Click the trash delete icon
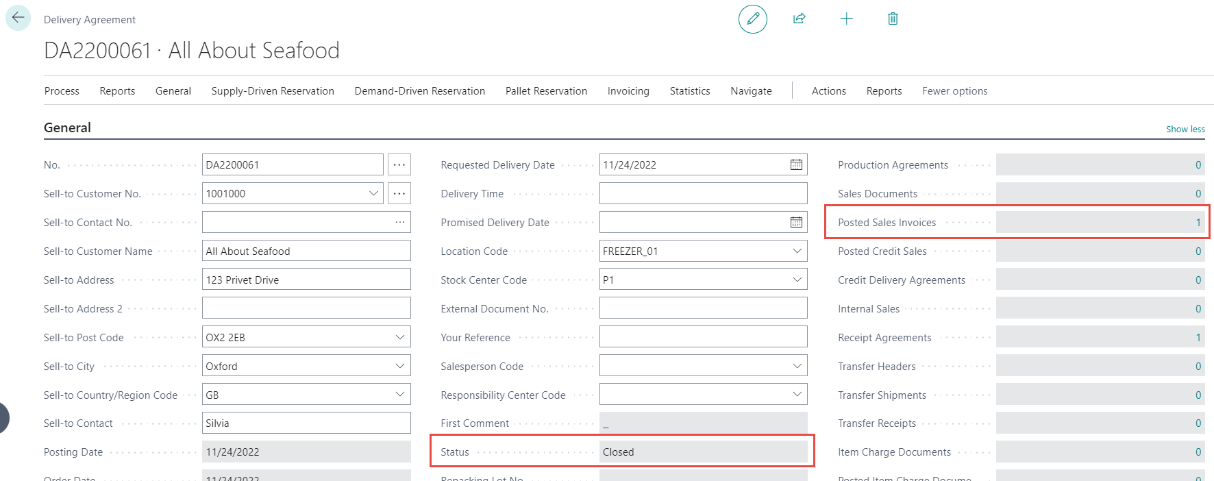This screenshot has width=1214, height=481. point(893,18)
